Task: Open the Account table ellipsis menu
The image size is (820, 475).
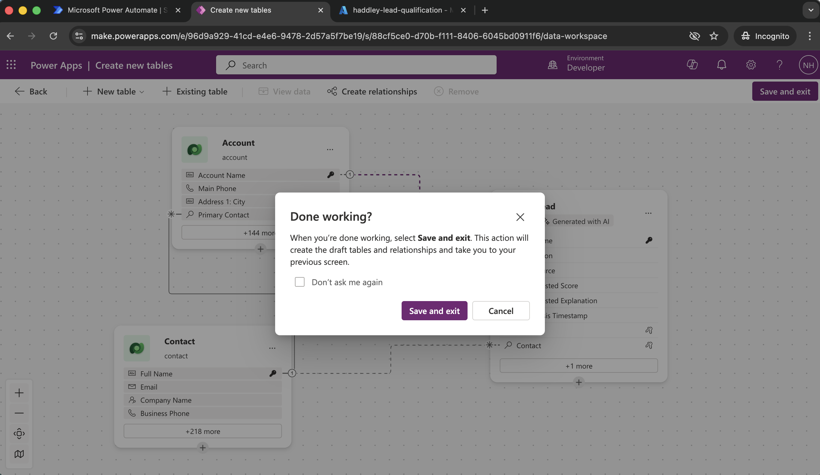Action: (x=330, y=150)
